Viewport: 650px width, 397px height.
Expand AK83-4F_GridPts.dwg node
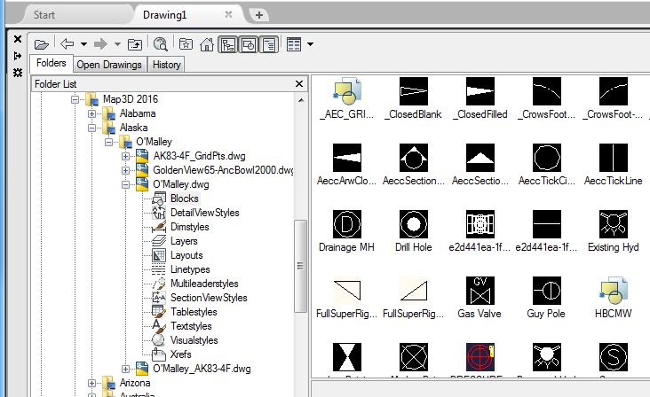[125, 156]
